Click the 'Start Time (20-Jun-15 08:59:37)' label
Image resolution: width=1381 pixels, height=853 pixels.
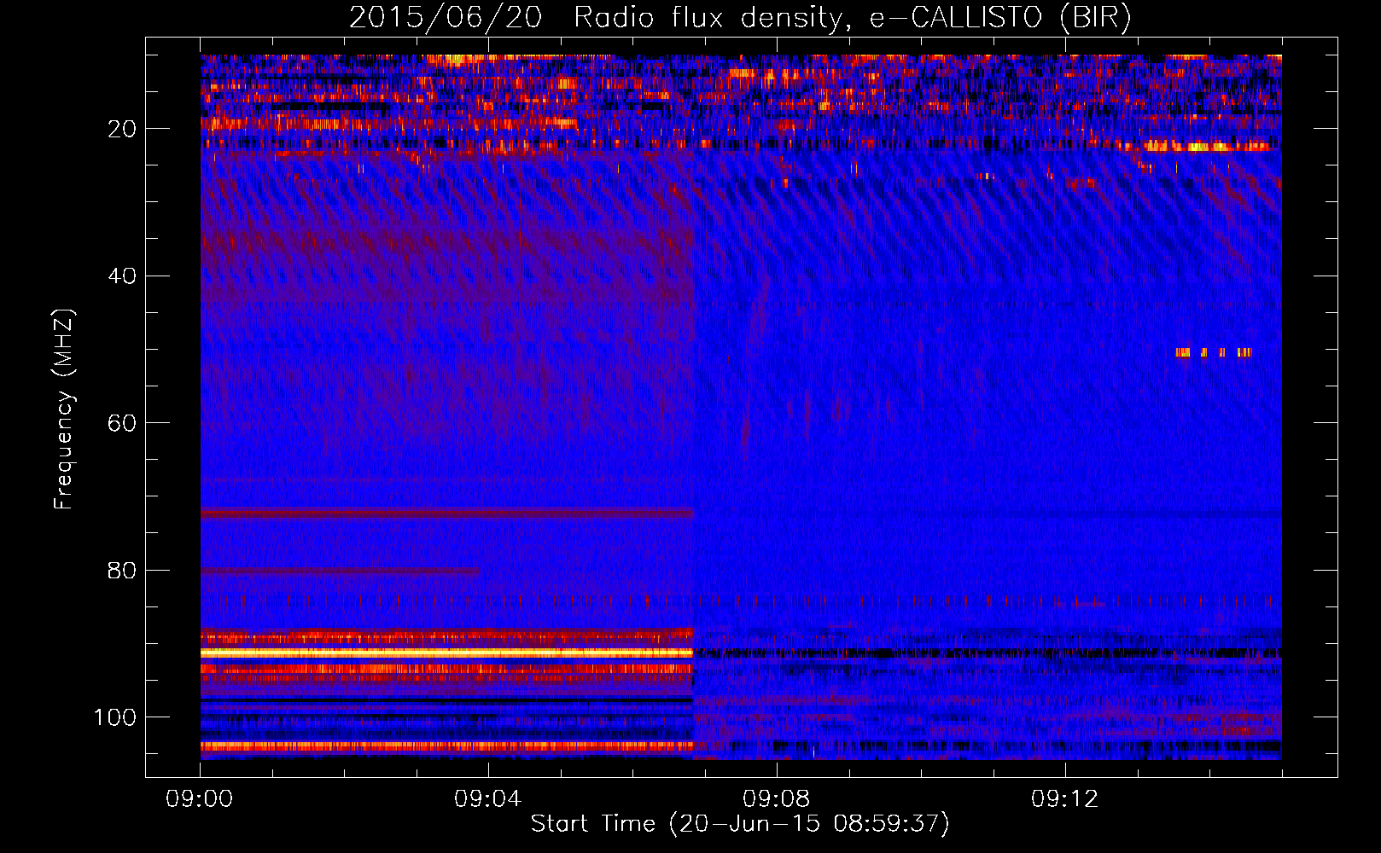pos(740,824)
